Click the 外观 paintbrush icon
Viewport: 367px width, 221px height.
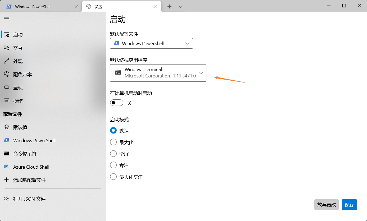(7, 61)
